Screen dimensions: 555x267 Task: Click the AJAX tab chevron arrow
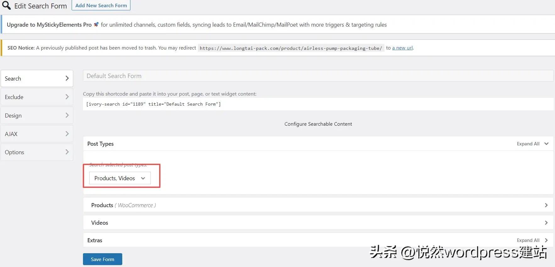click(67, 134)
